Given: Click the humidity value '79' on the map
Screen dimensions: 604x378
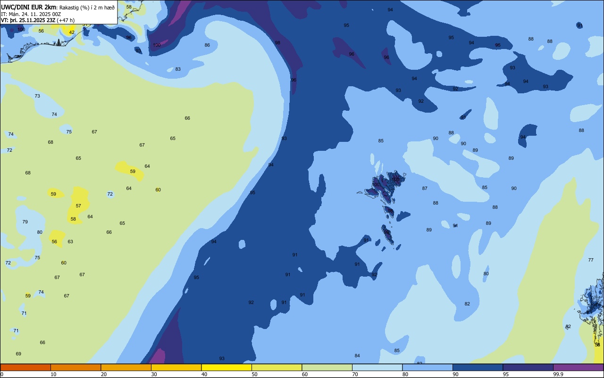Looking at the screenshot, I should pyautogui.click(x=25, y=222).
